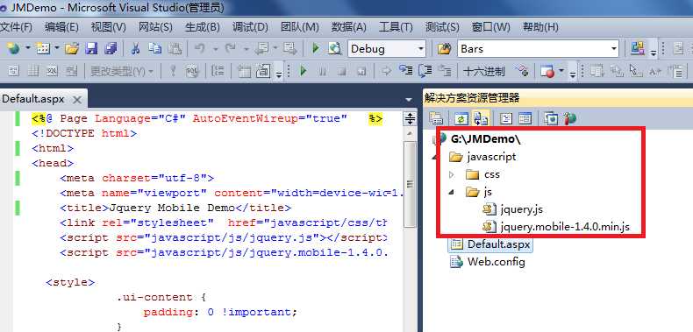The image size is (693, 332).
Task: Select Web.config in Solution Explorer
Action: click(x=497, y=262)
